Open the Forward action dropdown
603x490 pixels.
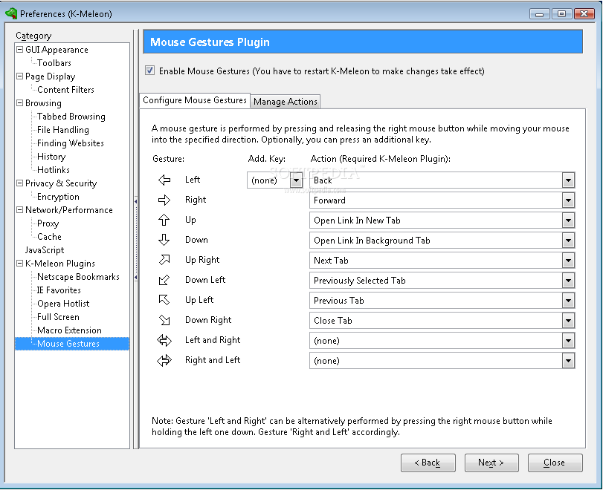pyautogui.click(x=568, y=200)
